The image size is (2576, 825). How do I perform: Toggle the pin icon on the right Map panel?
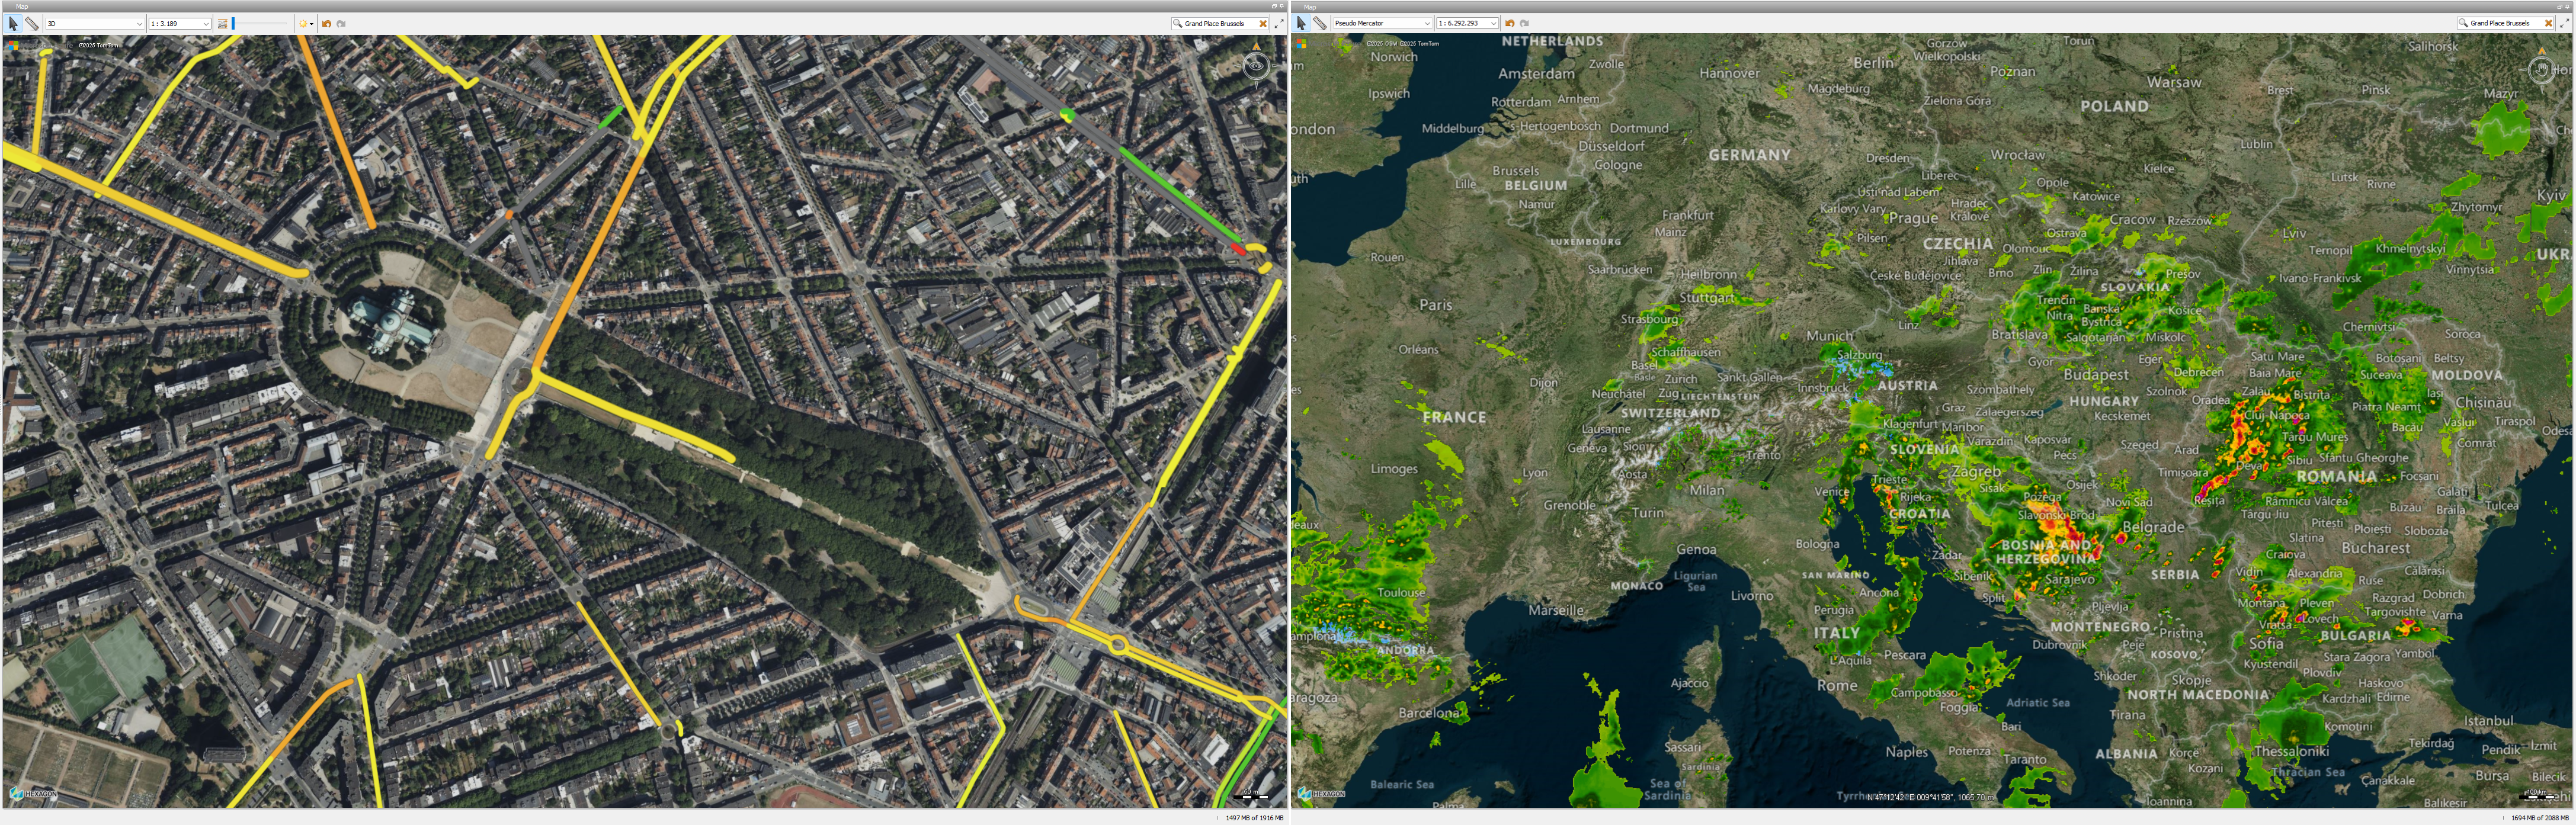[x=2567, y=6]
